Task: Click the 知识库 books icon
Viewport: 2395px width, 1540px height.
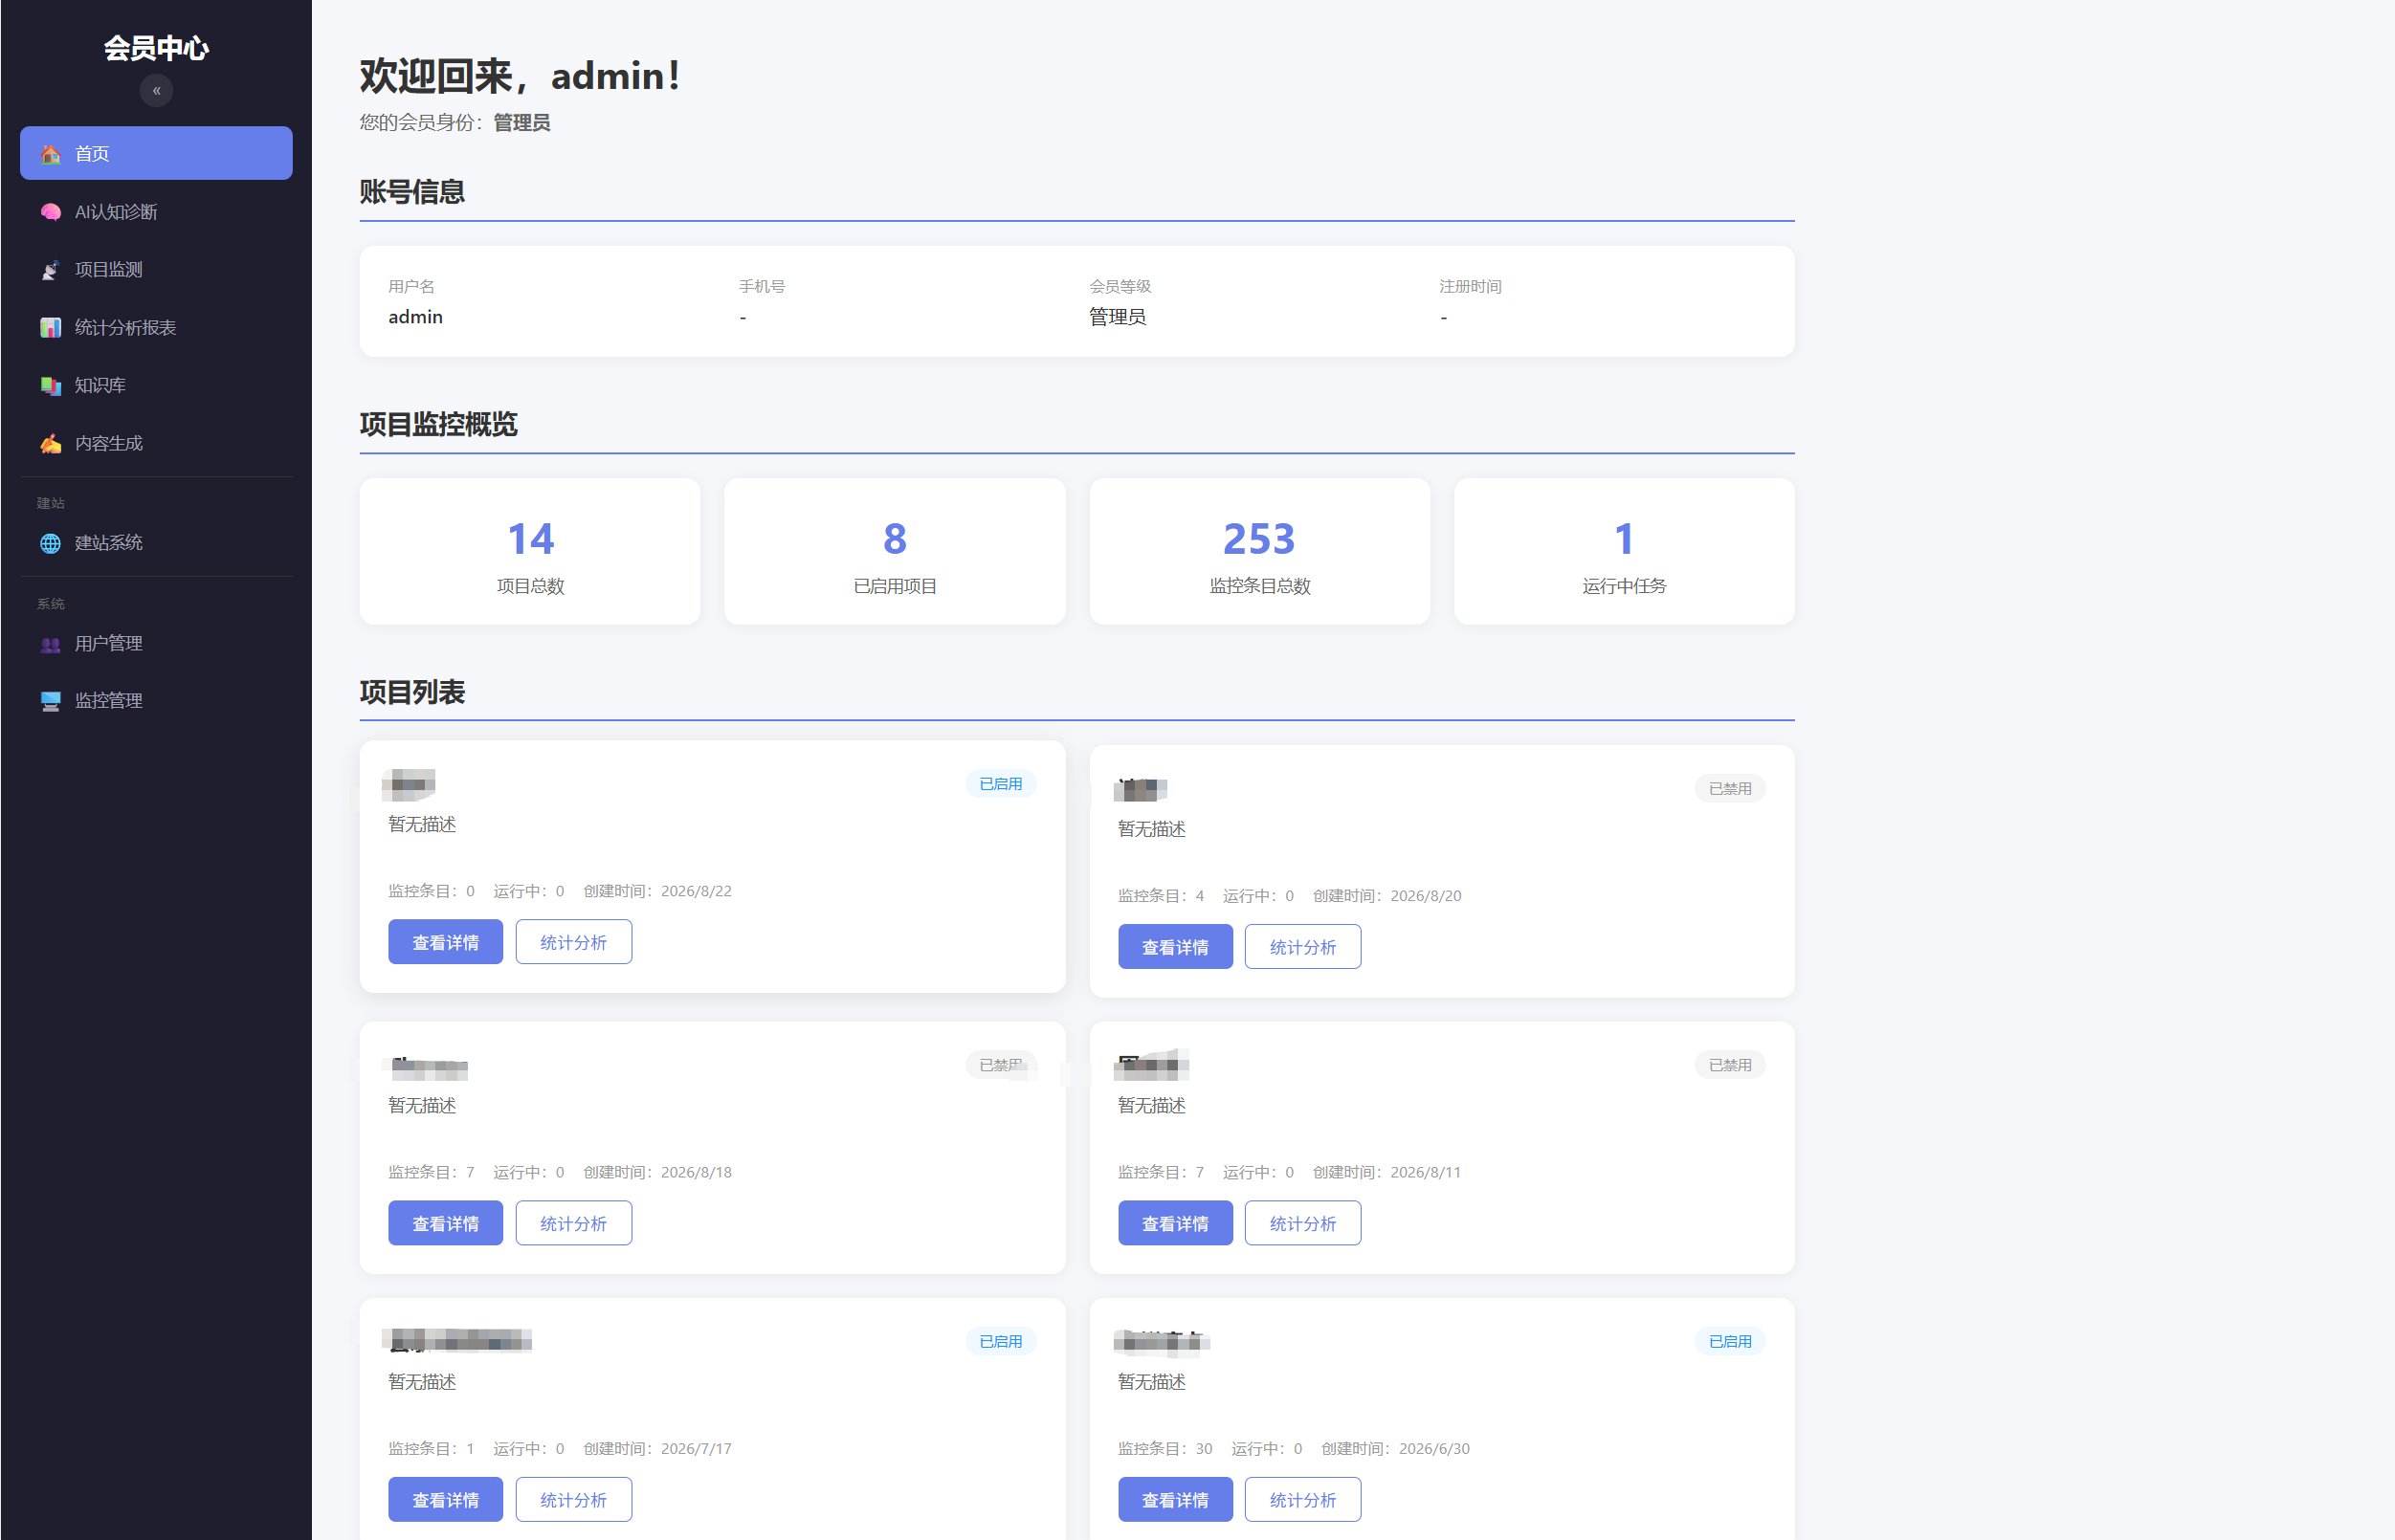Action: [x=50, y=386]
